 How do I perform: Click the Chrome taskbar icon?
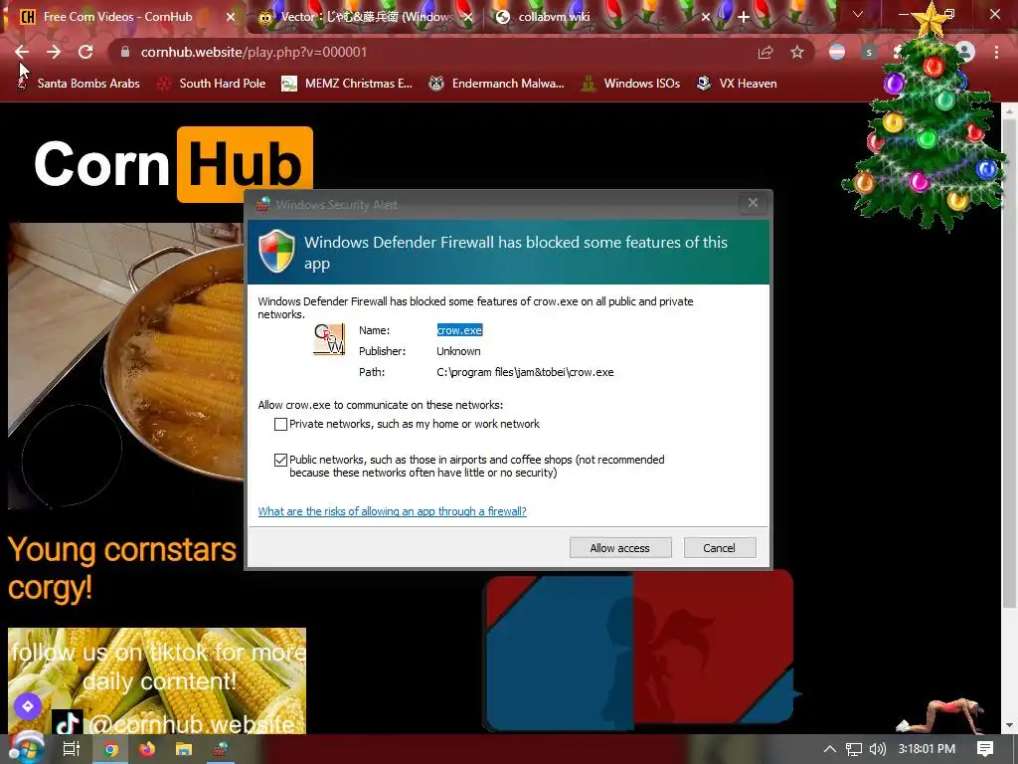(111, 749)
